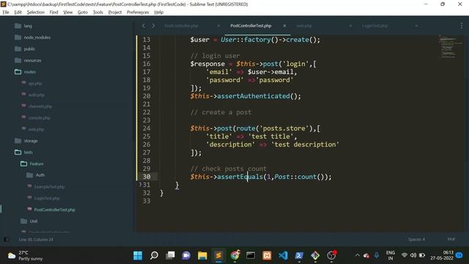Change syntax via PHP status item

pos(451,240)
